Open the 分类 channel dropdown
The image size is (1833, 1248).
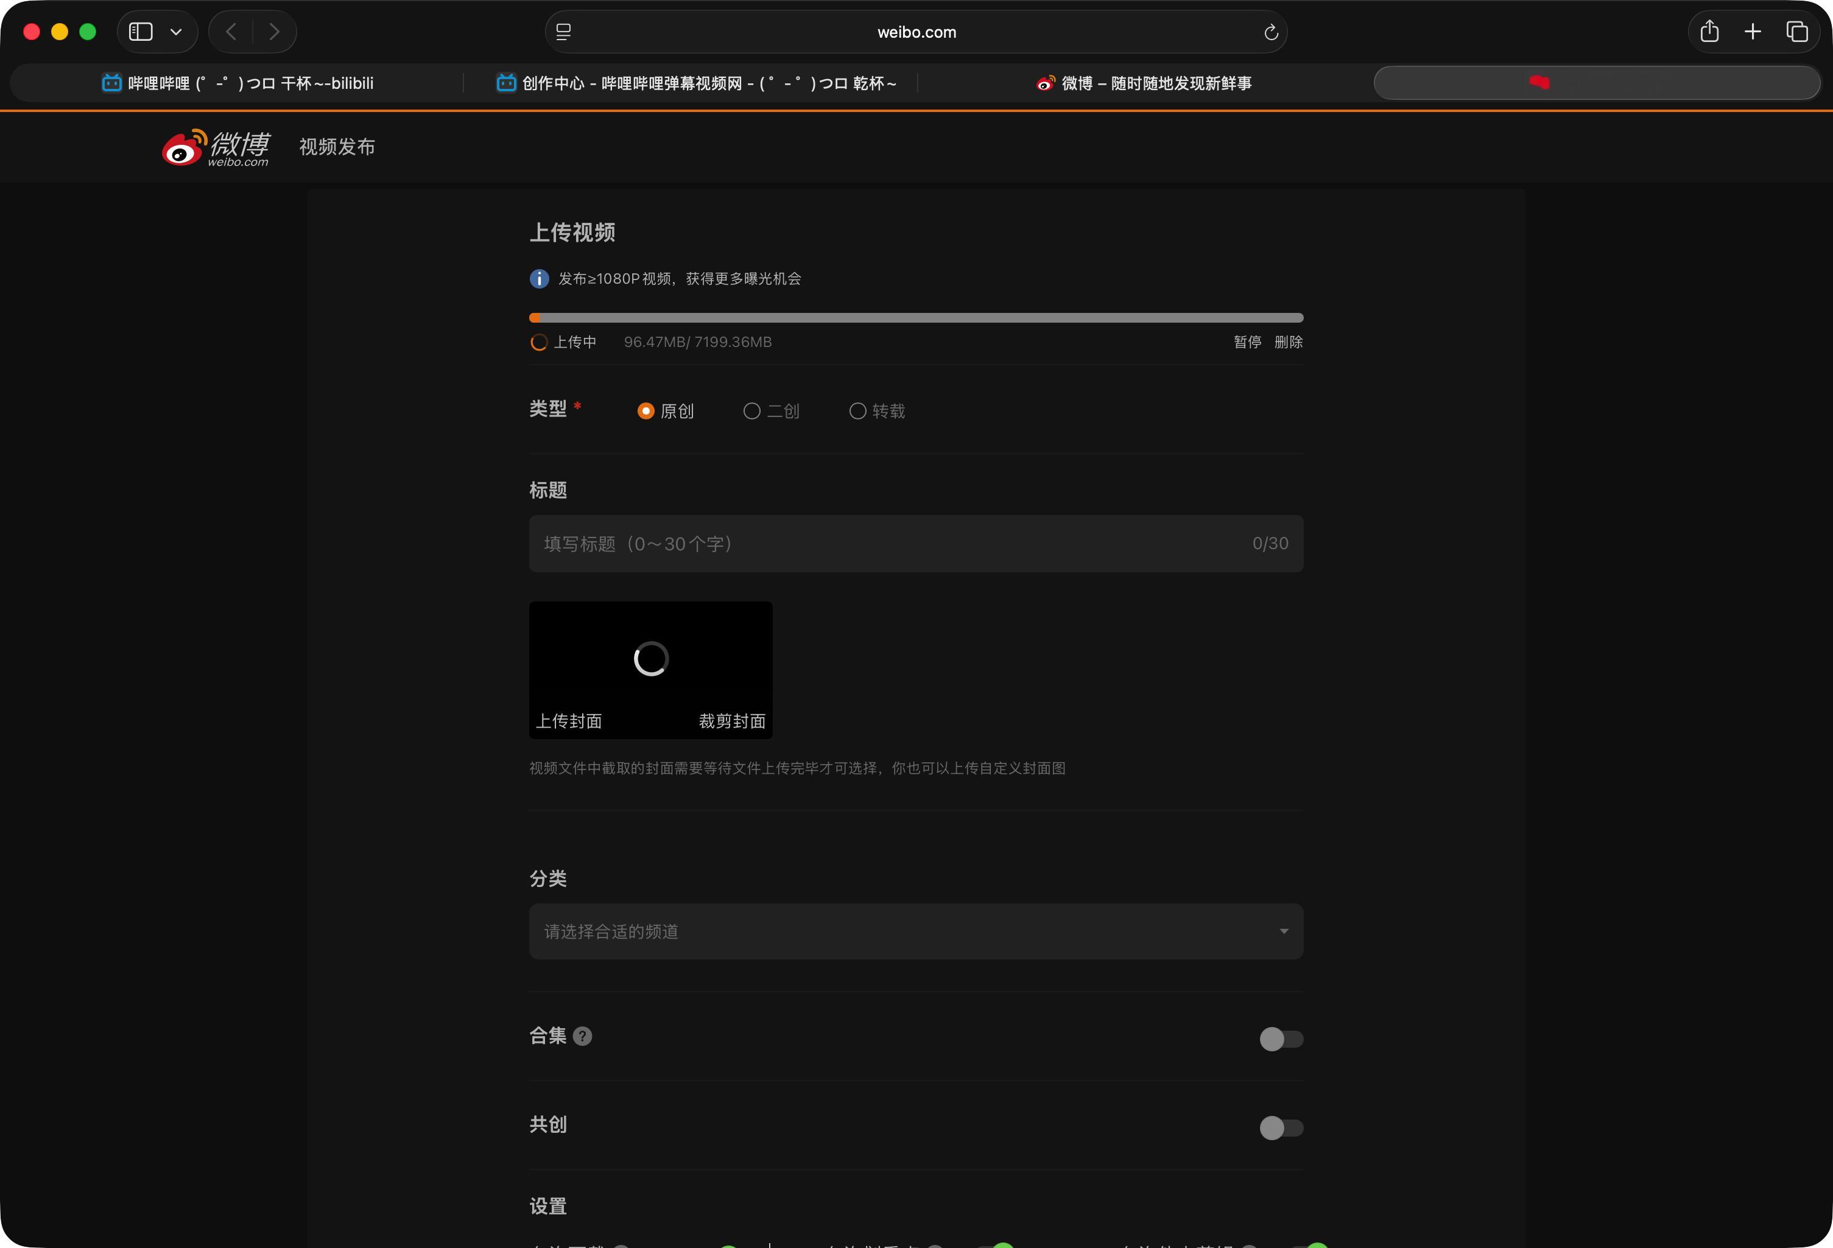pos(915,932)
